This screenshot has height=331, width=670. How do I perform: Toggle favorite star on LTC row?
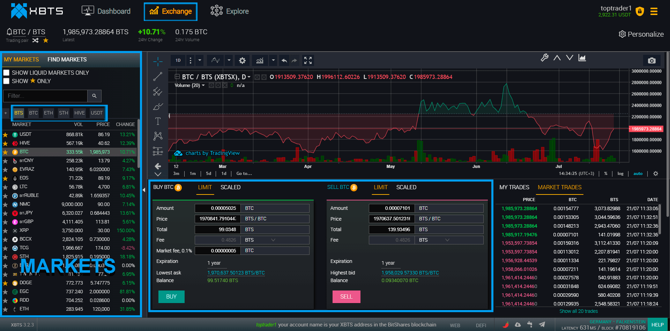coord(5,187)
